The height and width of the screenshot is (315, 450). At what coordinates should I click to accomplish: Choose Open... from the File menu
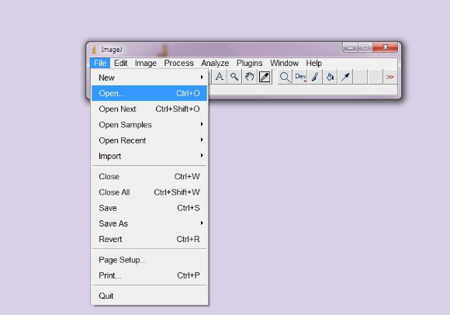coord(149,93)
